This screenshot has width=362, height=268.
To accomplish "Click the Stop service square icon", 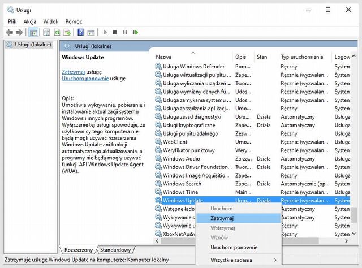I will click(x=115, y=32).
